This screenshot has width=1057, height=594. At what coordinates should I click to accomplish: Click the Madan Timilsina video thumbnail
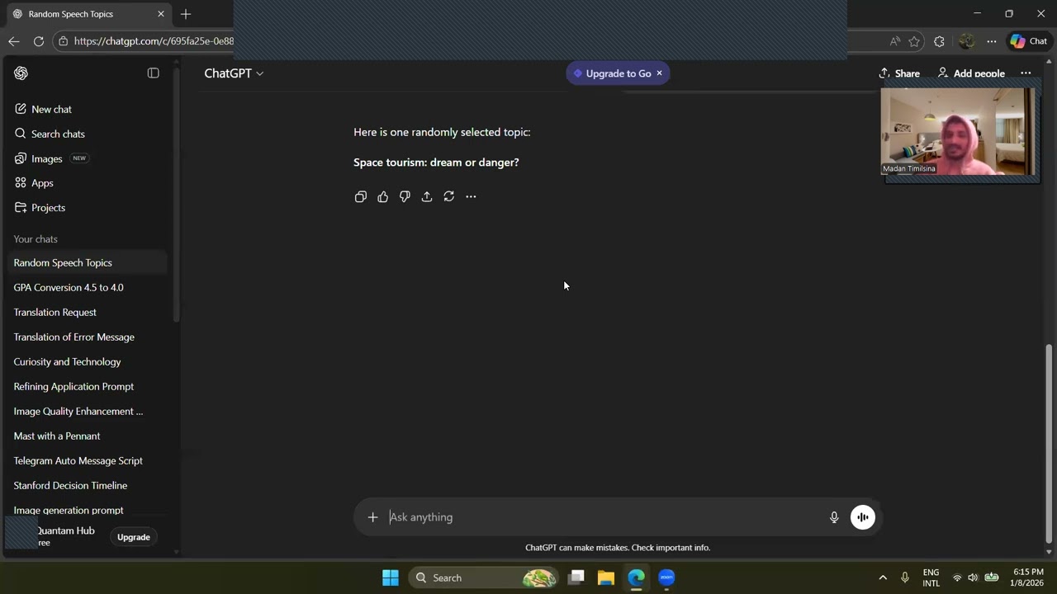[959, 132]
